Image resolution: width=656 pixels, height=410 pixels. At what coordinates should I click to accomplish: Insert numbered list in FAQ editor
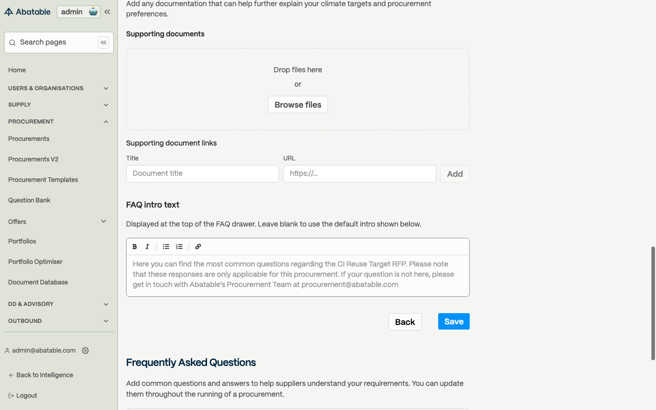point(179,247)
